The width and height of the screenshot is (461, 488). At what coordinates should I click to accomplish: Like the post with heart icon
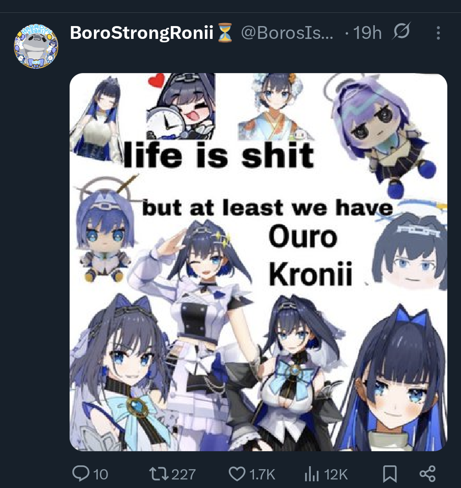coord(237,473)
